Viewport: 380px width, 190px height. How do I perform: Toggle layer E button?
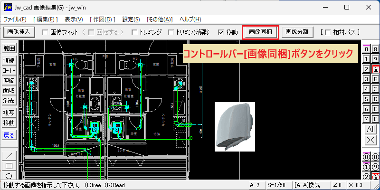coord(375,109)
